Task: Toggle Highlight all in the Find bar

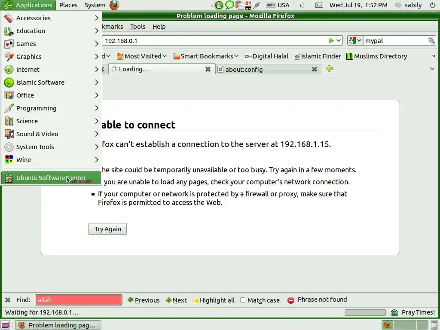Action: pos(214,300)
